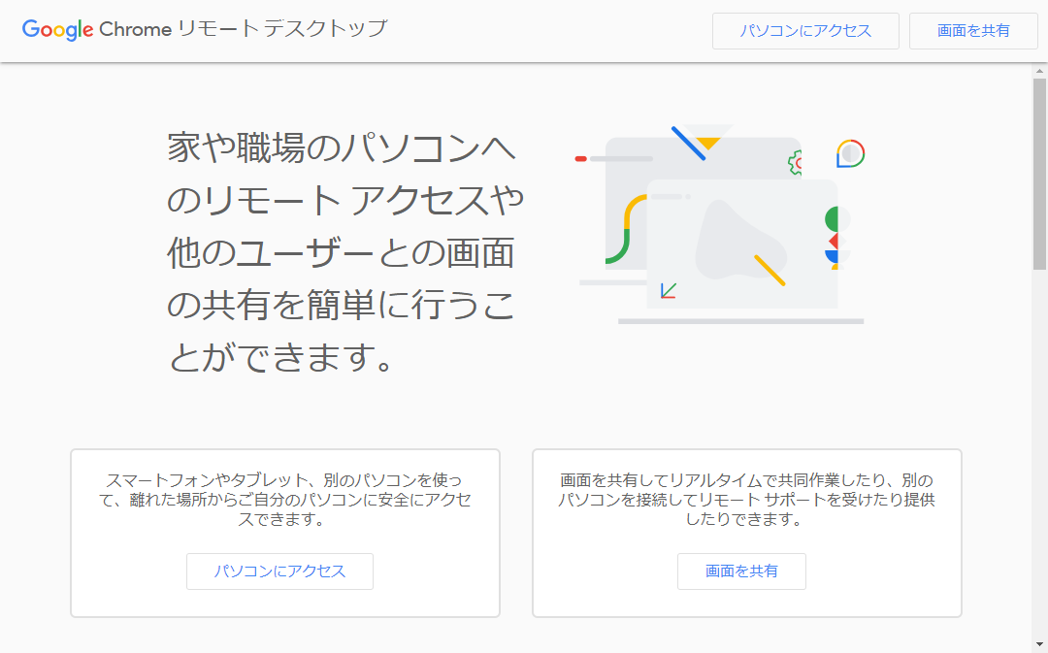Image resolution: width=1048 pixels, height=653 pixels.
Task: Click the scrollbar down arrow
Action: (x=1039, y=644)
